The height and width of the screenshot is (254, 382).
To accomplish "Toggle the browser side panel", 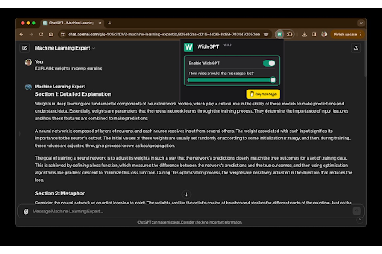I will coord(314,34).
